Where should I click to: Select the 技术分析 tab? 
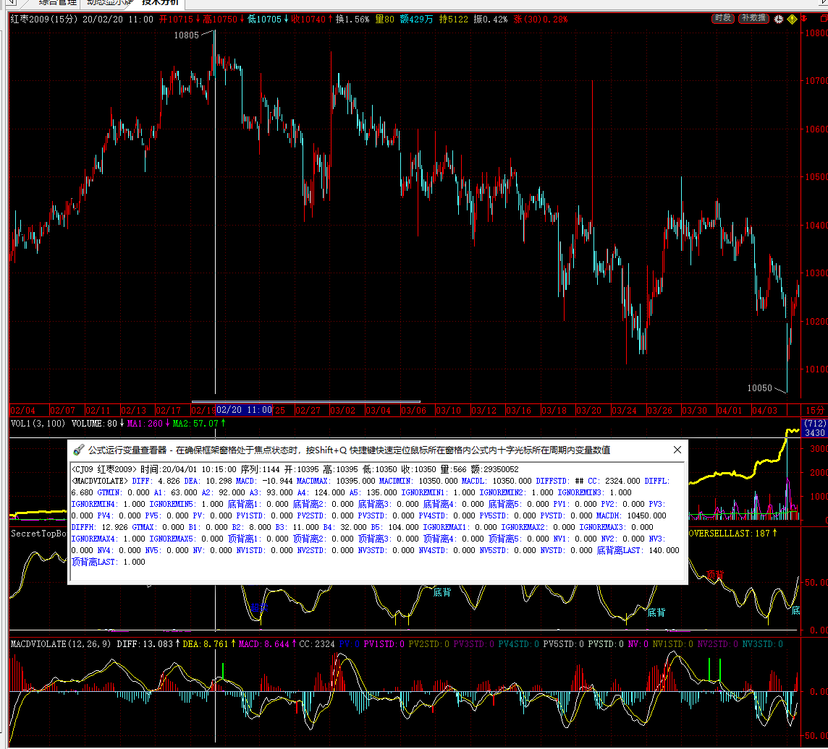160,3
